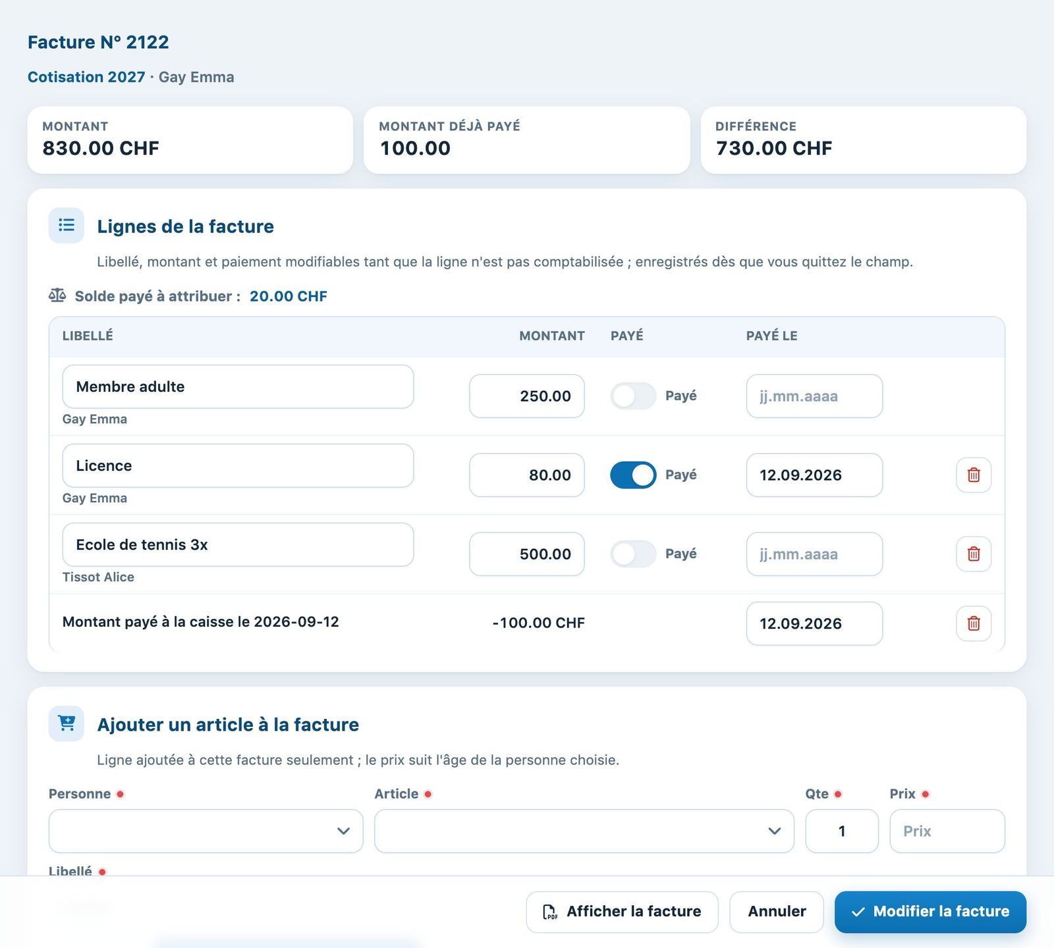The width and height of the screenshot is (1054, 948).
Task: Click the checkmark icon on Modifier la facture
Action: [x=858, y=912]
